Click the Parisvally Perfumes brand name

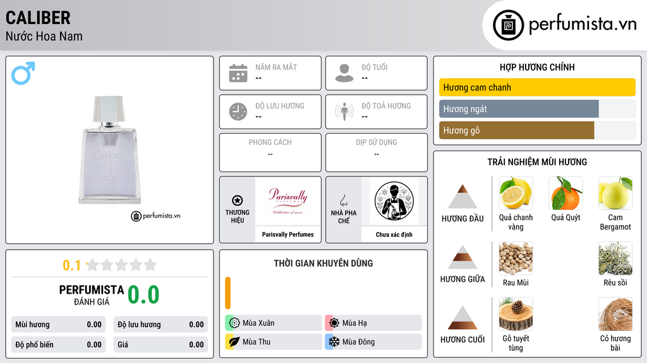(x=288, y=234)
